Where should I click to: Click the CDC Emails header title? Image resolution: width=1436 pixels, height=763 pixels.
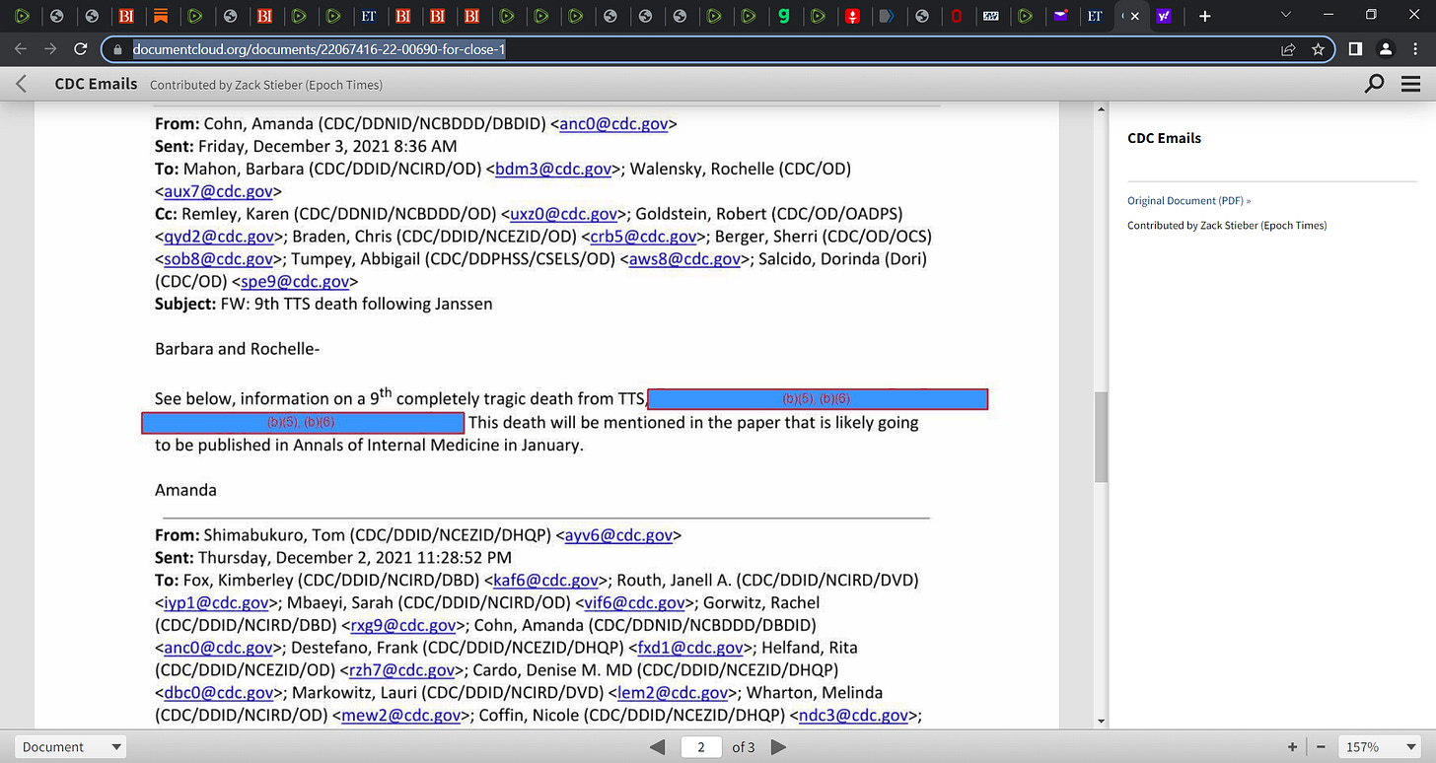click(96, 84)
